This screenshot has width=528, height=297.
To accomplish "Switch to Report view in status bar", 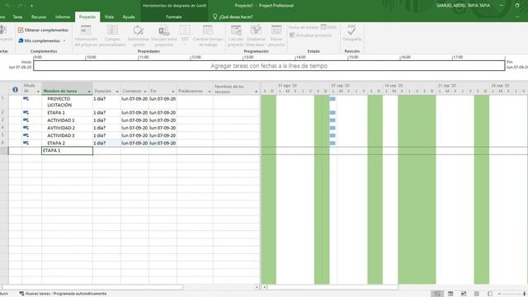I will 489,294.
